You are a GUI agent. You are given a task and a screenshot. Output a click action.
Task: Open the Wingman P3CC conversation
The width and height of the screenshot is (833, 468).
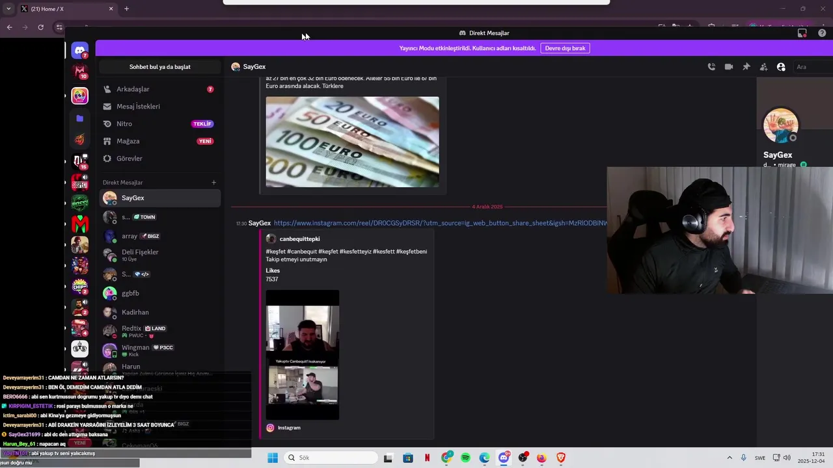click(160, 350)
